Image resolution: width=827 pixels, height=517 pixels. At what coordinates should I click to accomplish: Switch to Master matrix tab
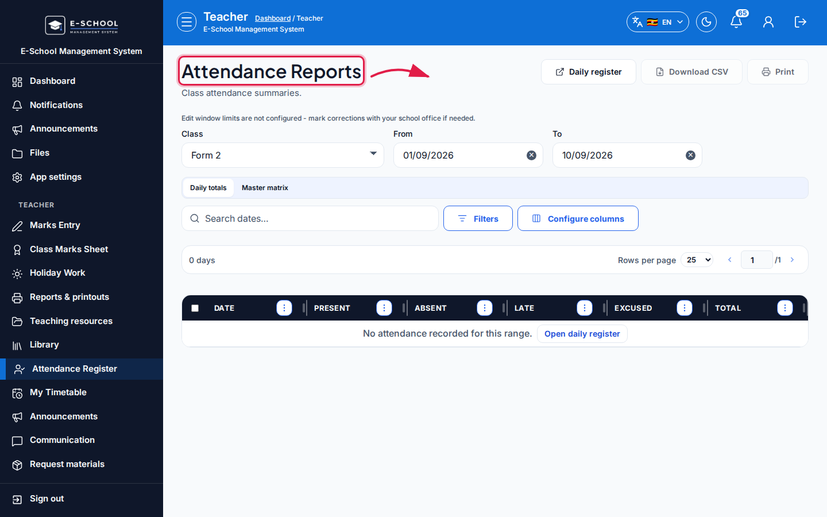265,188
